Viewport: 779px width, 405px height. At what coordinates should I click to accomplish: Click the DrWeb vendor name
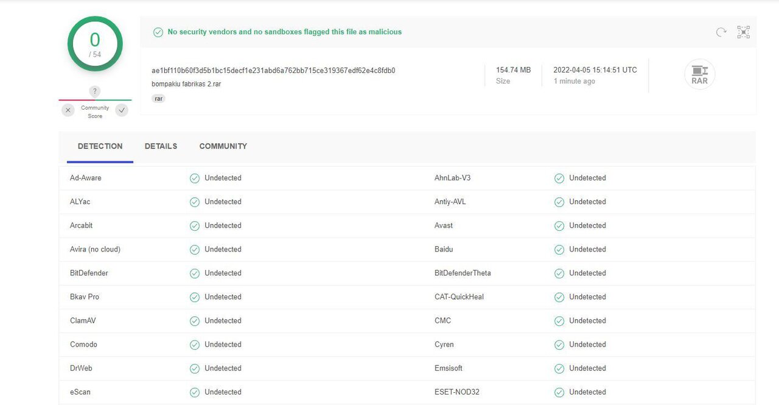pyautogui.click(x=81, y=368)
